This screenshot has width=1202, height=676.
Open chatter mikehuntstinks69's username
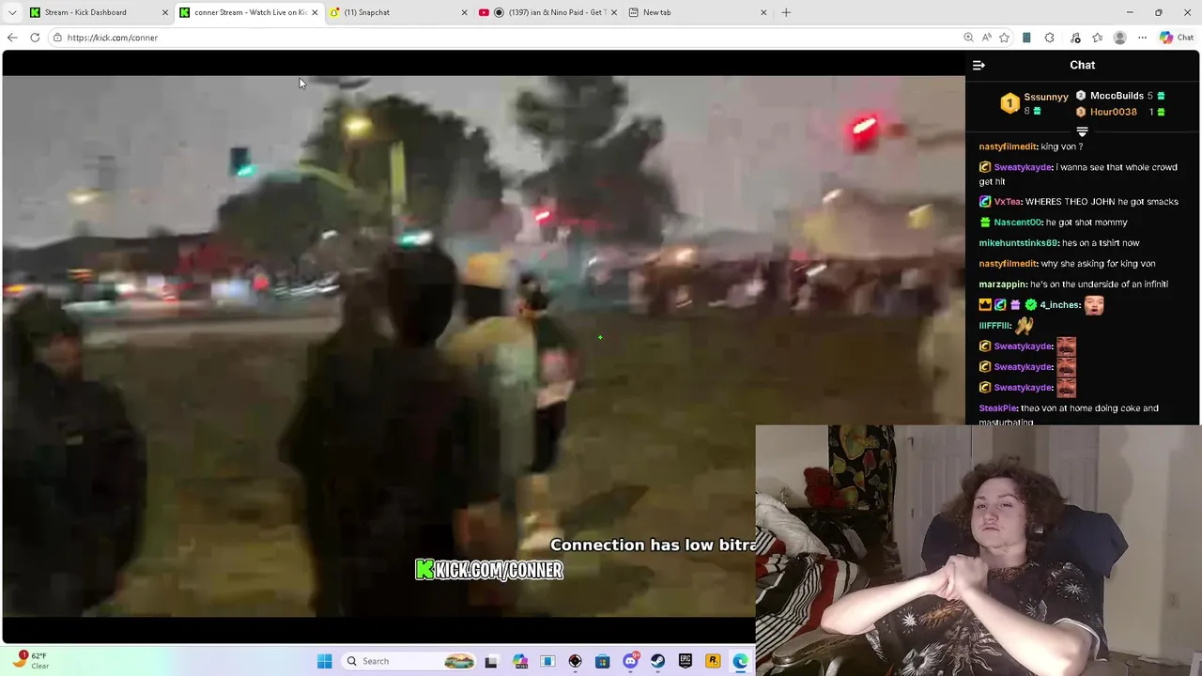[1018, 243]
